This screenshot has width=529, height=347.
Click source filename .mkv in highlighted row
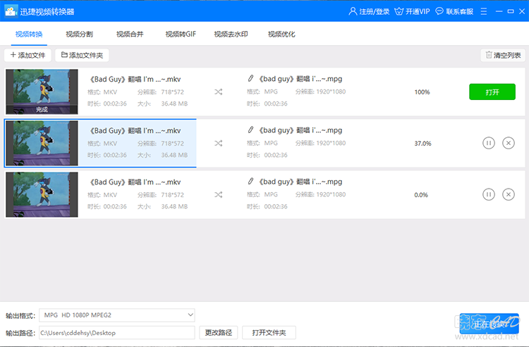(x=135, y=131)
